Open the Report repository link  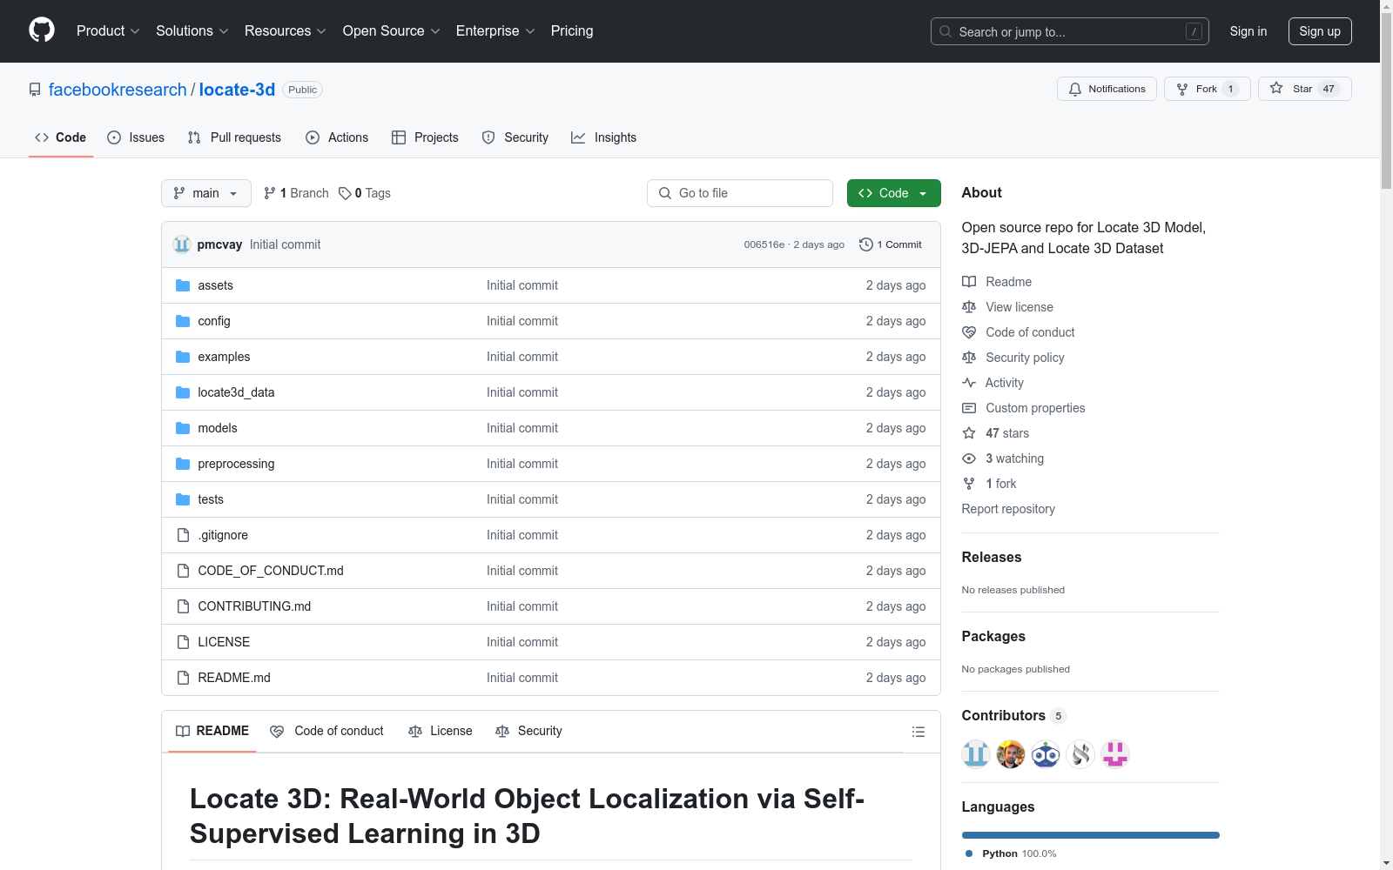[x=1008, y=509]
